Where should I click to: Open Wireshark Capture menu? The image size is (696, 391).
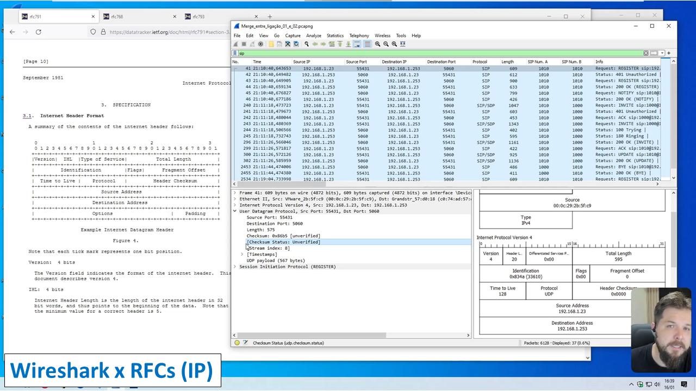click(x=293, y=35)
